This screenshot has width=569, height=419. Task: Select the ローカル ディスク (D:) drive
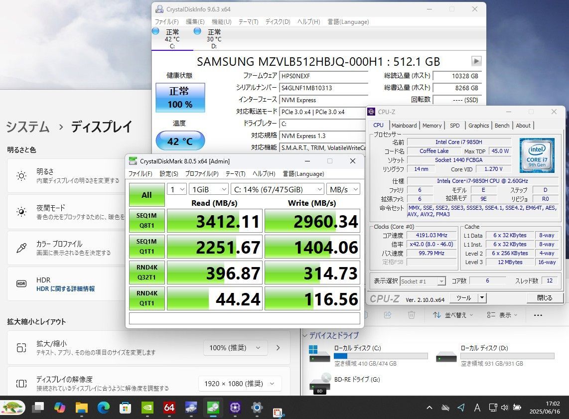coord(495,356)
